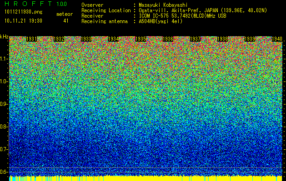Image resolution: width=286 pixels, height=181 pixels.
Task: Click the 1938 time marker label
Action: [222, 39]
